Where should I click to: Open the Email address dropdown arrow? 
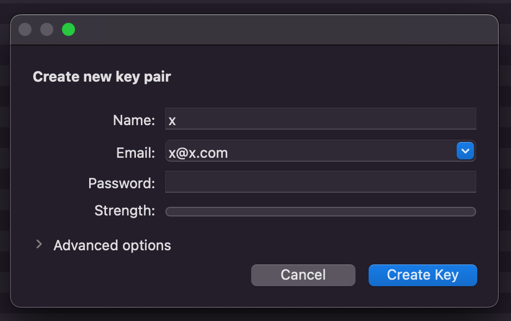click(465, 151)
